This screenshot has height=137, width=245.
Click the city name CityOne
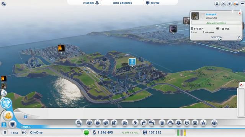click(x=36, y=132)
